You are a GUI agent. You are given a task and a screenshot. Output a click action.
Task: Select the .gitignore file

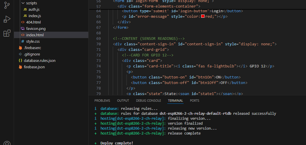click(32, 54)
